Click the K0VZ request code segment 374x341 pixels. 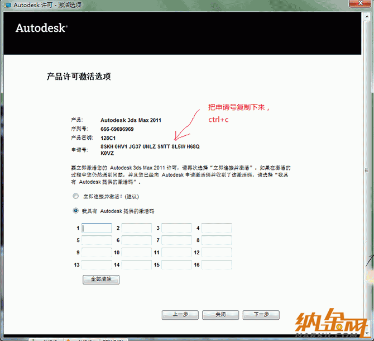pyautogui.click(x=107, y=153)
